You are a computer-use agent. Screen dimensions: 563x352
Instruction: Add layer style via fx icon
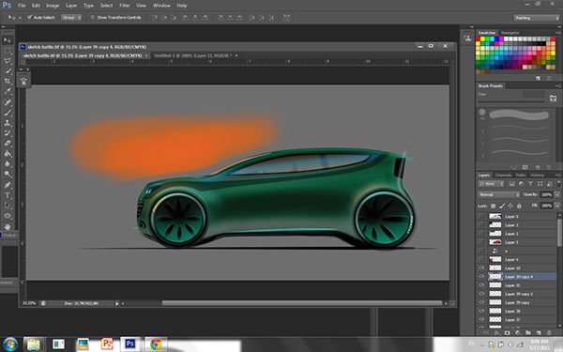click(497, 333)
